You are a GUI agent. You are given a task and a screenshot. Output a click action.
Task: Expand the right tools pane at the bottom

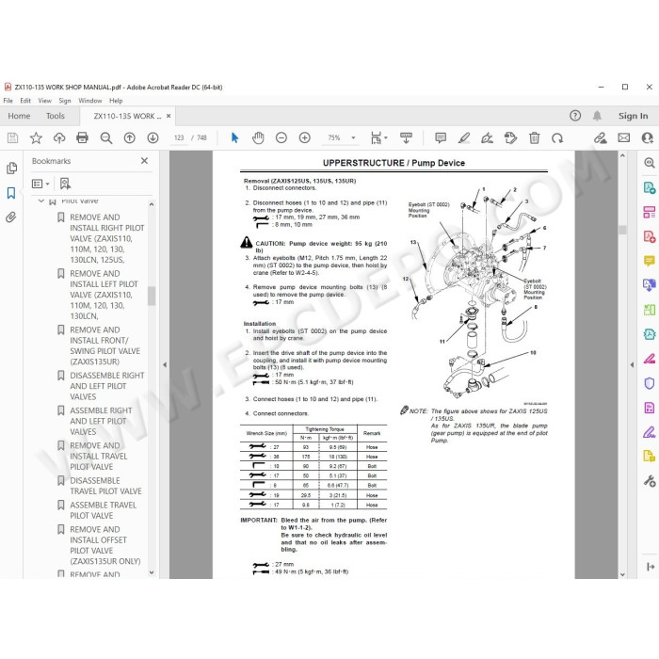[x=651, y=567]
